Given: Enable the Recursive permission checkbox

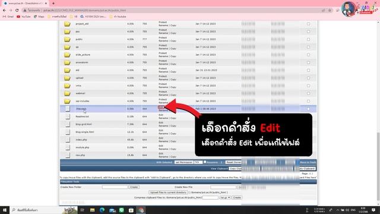Looking at the screenshot, I should point(205,162).
